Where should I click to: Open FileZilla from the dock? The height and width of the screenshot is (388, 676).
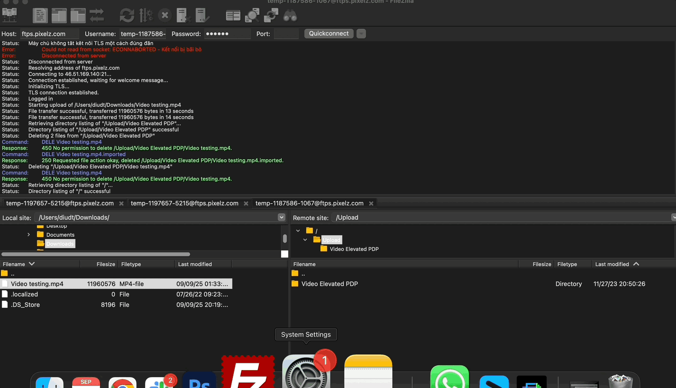point(248,372)
